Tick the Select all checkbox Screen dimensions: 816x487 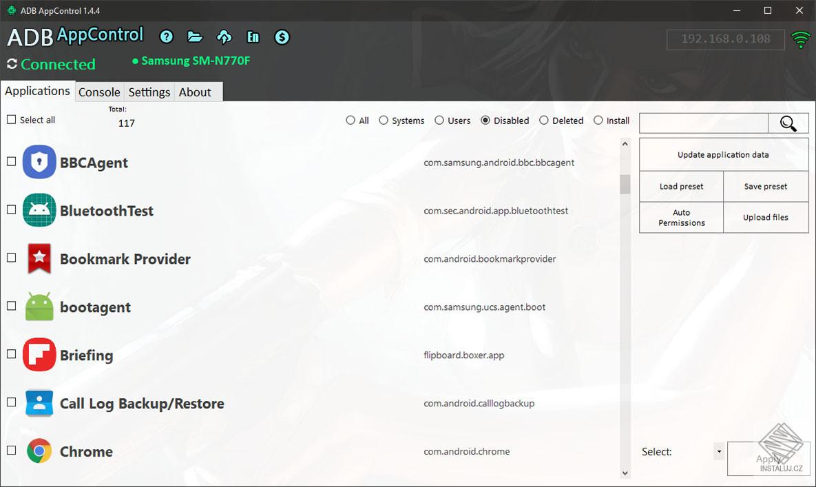(12, 120)
